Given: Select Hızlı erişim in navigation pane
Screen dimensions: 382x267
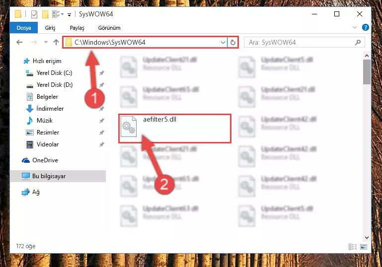Looking at the screenshot, I should click(47, 61).
